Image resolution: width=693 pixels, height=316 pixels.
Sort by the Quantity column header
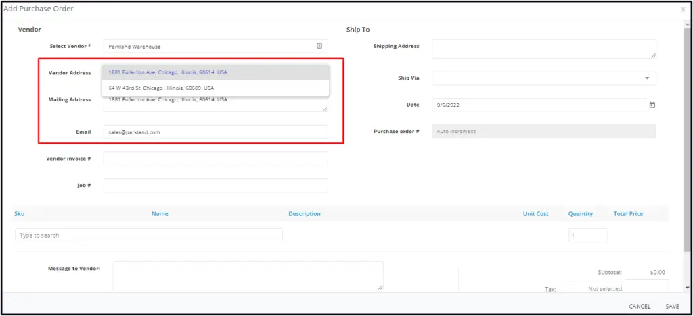(x=580, y=214)
